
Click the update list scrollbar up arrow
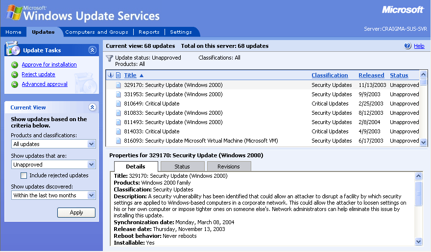pos(424,74)
